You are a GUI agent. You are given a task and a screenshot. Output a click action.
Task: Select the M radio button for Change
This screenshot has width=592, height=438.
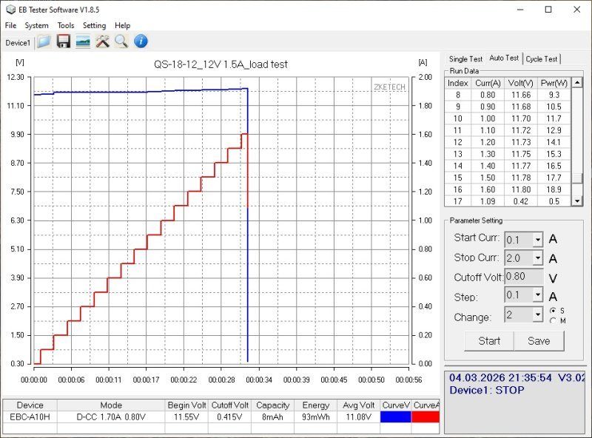tap(553, 320)
